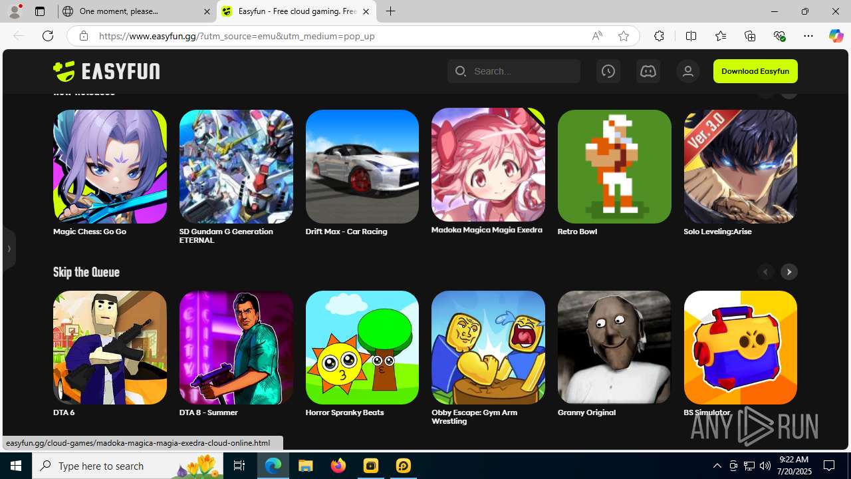Open Copilot sidebar icon
Viewport: 851px width, 479px height.
(836, 36)
